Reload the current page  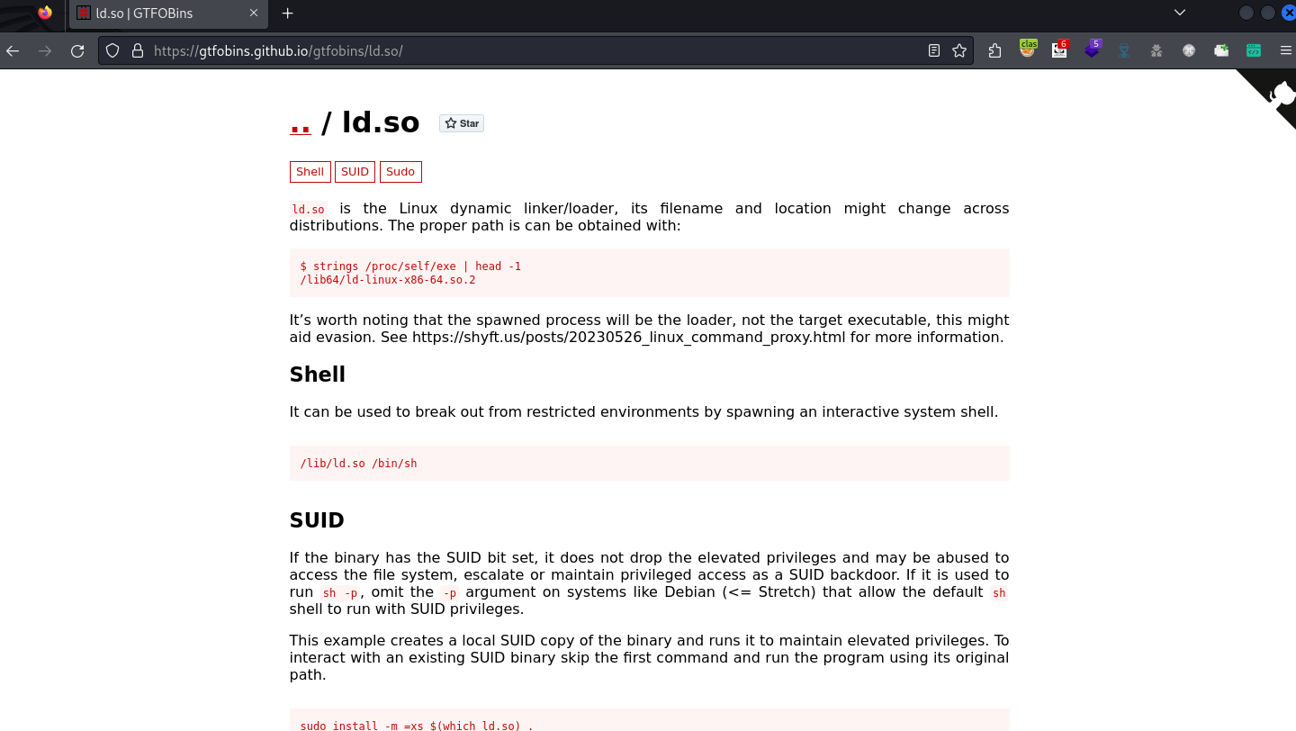77,50
